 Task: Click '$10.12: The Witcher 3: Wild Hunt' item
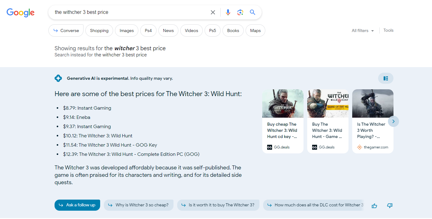coord(98,136)
